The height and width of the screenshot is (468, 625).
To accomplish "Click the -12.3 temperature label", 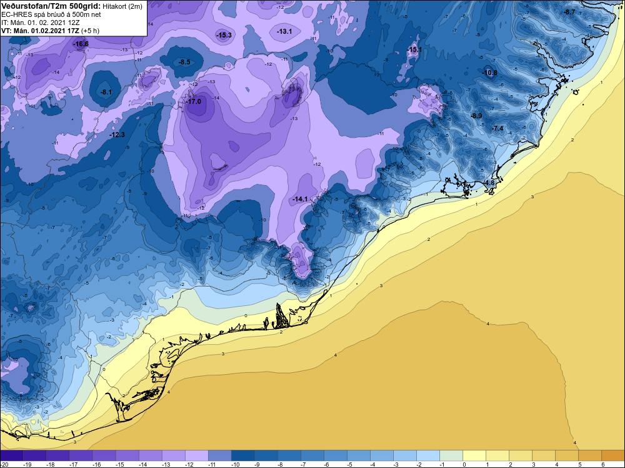I will pyautogui.click(x=117, y=135).
